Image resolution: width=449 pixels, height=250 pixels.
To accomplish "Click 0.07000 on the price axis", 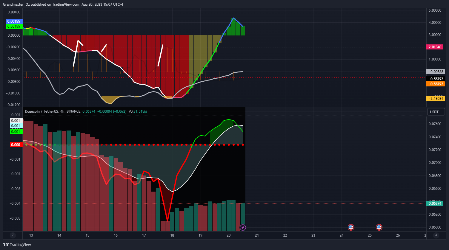I will click(435, 163).
